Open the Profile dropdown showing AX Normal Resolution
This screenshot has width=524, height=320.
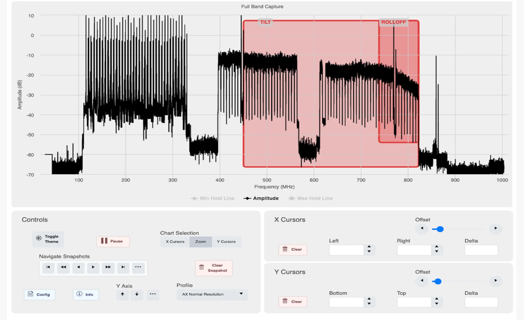[212, 294]
